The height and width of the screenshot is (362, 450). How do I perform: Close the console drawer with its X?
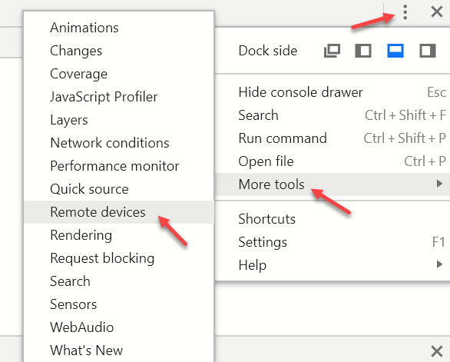point(437,351)
